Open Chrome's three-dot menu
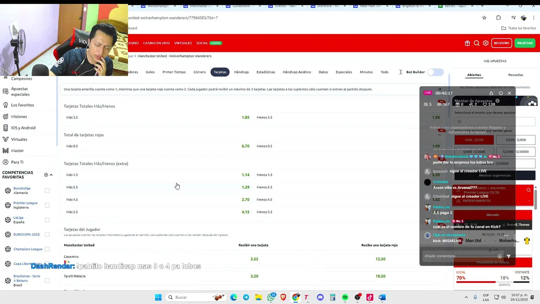Screen dimensions: 540x304 point(534,18)
